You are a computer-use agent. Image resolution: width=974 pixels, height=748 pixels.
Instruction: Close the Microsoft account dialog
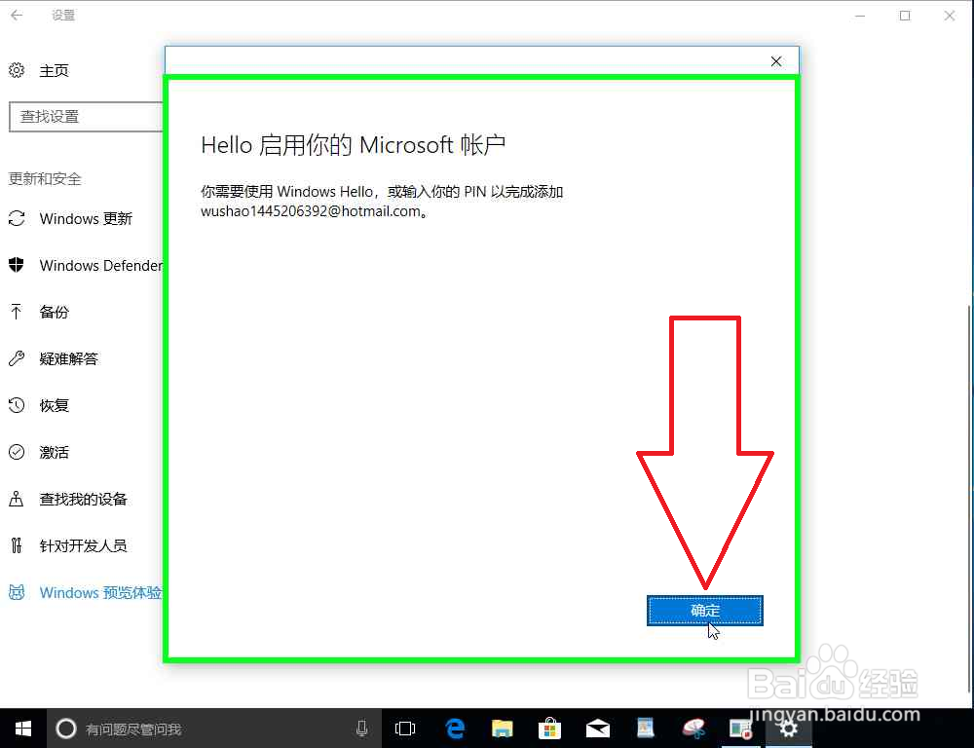coord(776,61)
